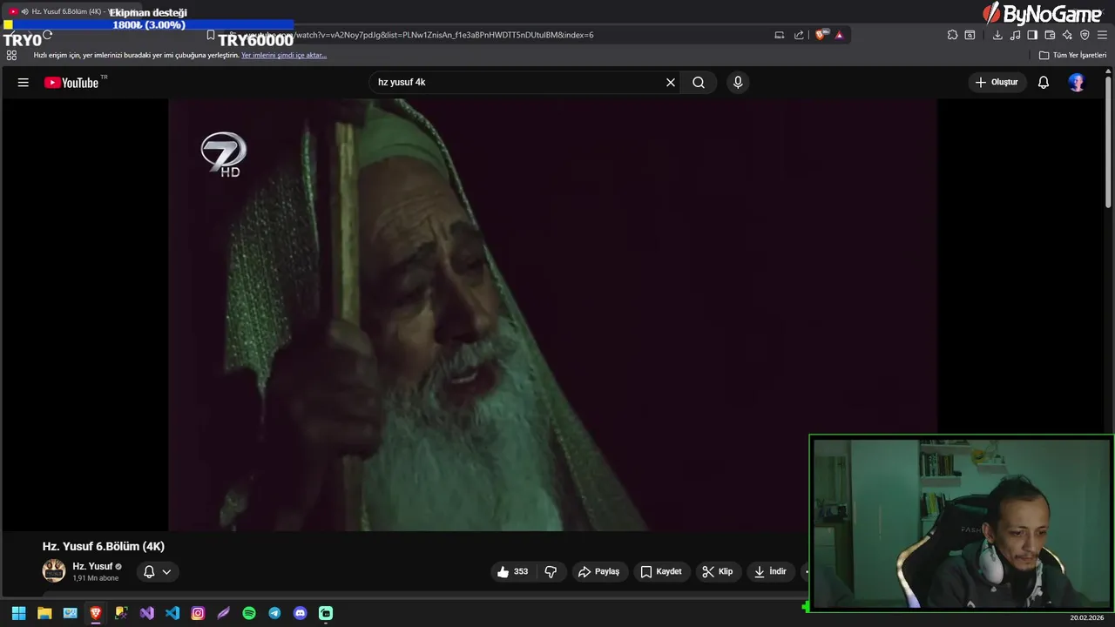Viewport: 1115px width, 627px height.
Task: Click the YouTube search magnifier button
Action: [x=699, y=82]
